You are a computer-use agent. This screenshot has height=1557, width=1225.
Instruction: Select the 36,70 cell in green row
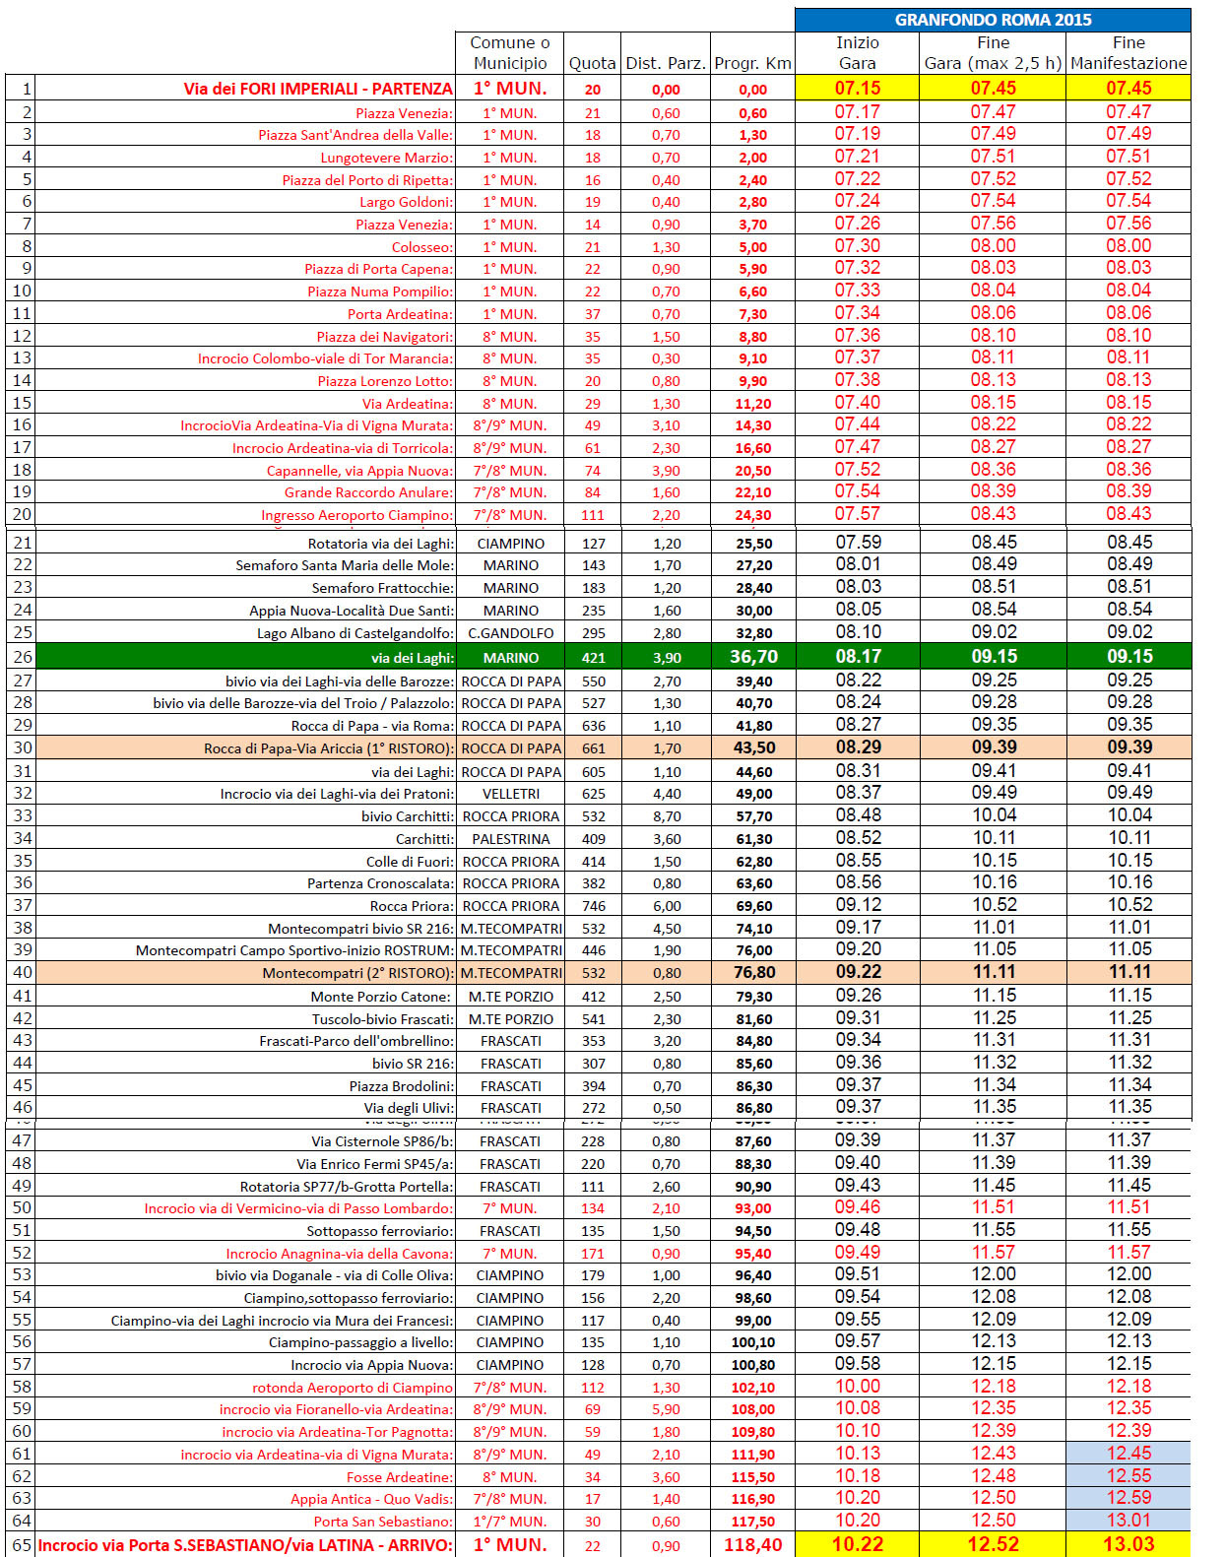(753, 657)
